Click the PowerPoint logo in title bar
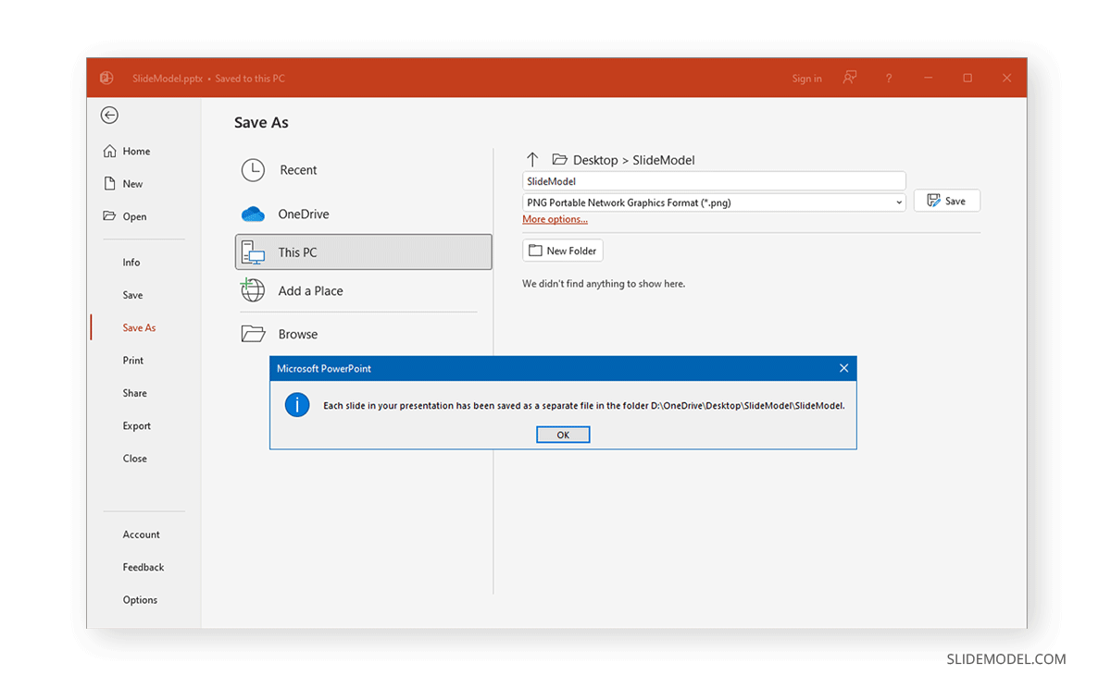 106,79
